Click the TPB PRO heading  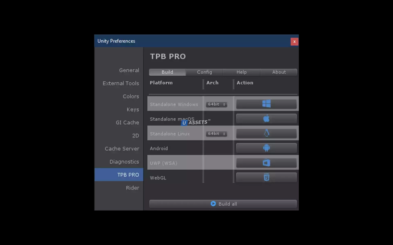click(168, 56)
